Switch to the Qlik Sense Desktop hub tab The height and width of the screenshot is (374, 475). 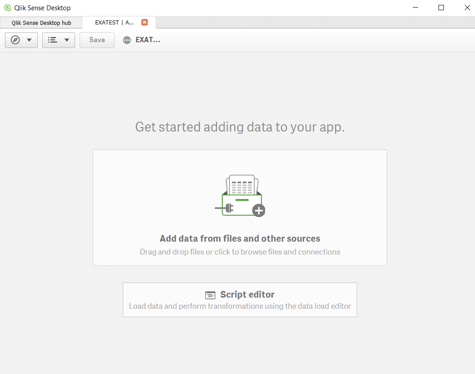(x=41, y=23)
